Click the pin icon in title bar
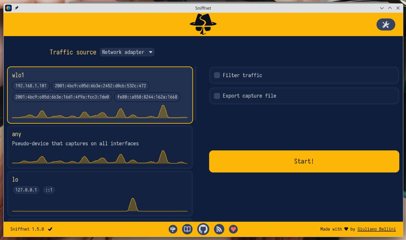406x240 pixels. tap(16, 8)
